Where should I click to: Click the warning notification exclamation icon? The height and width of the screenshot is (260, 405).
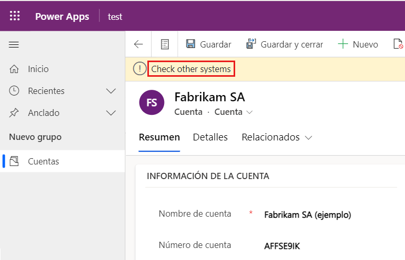click(140, 69)
